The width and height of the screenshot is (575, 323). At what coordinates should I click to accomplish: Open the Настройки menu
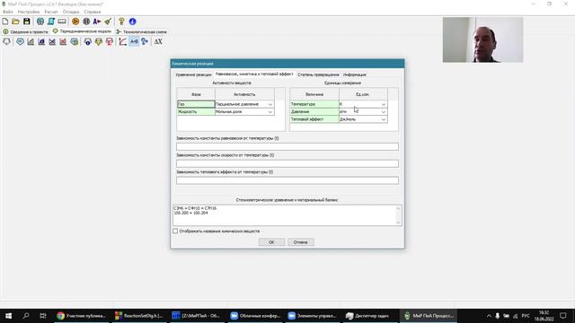click(29, 12)
